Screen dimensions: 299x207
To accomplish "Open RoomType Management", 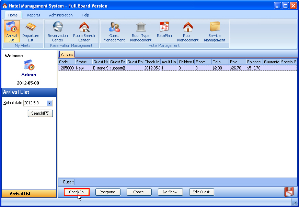I will pyautogui.click(x=141, y=31).
